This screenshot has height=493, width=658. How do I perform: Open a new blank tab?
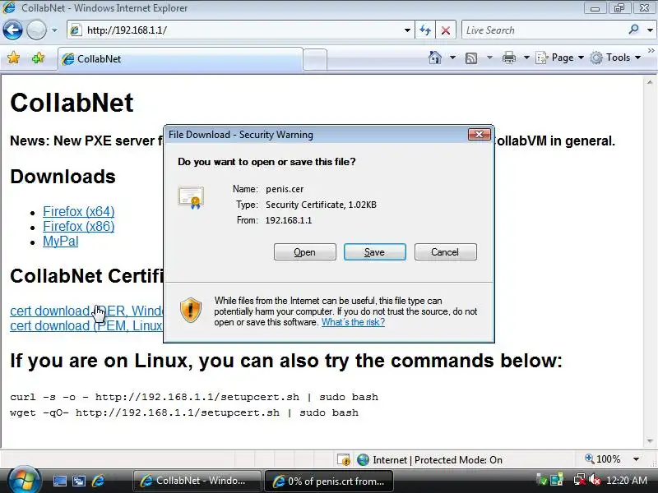tap(315, 59)
